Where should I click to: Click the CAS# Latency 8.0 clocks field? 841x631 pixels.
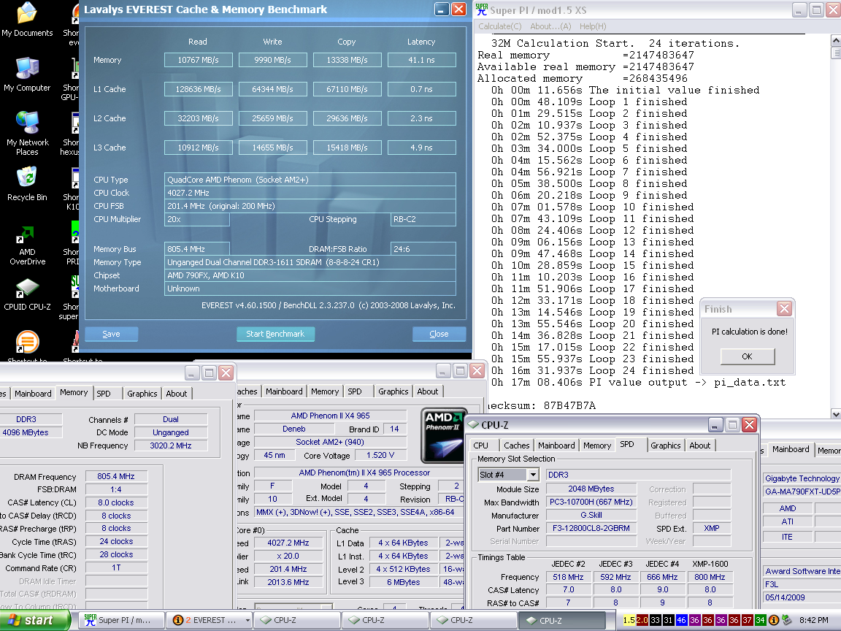pyautogui.click(x=116, y=502)
